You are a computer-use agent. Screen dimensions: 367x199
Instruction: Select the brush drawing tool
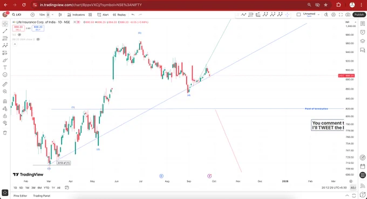click(x=5, y=60)
